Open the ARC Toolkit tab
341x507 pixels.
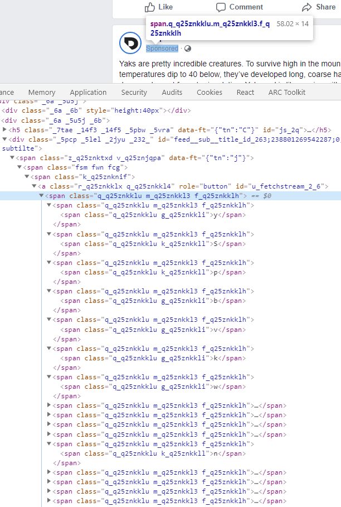[x=287, y=93]
